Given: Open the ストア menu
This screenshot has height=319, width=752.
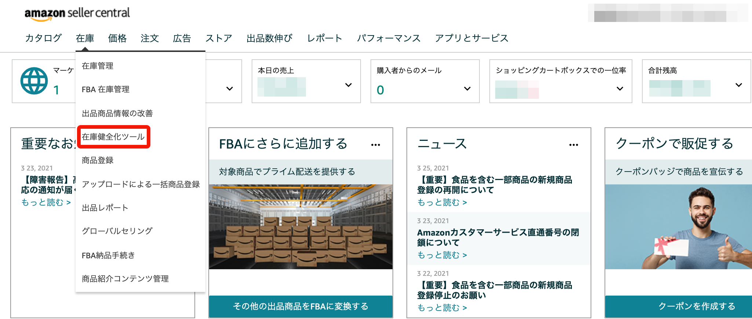Looking at the screenshot, I should (x=219, y=38).
